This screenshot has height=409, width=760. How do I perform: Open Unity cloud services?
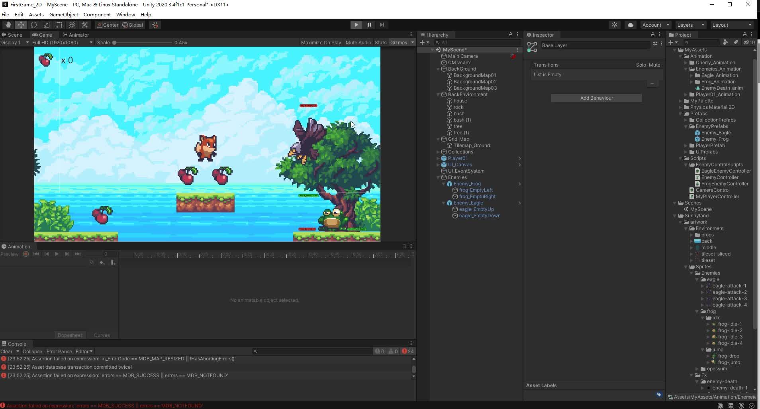(x=631, y=25)
